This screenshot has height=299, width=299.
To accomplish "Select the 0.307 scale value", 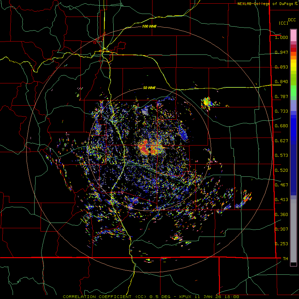I will [x=281, y=229].
